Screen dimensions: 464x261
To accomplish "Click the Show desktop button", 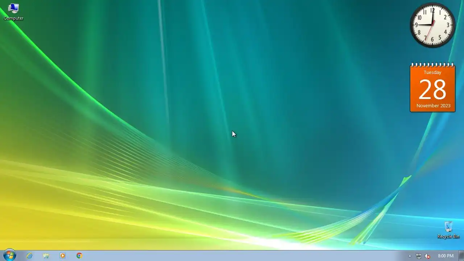I will (461, 256).
